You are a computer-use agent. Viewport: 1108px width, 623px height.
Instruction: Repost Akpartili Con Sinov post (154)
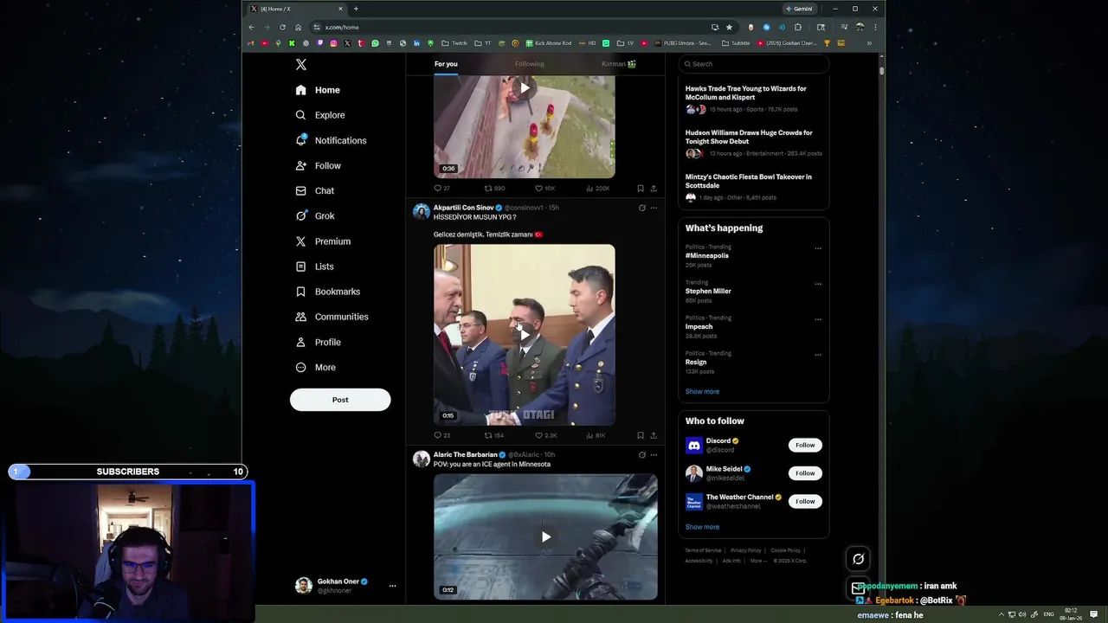point(493,435)
